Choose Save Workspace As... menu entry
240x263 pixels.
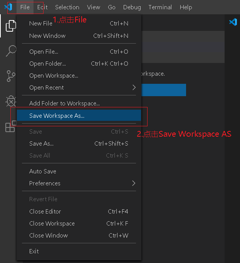click(x=57, y=115)
